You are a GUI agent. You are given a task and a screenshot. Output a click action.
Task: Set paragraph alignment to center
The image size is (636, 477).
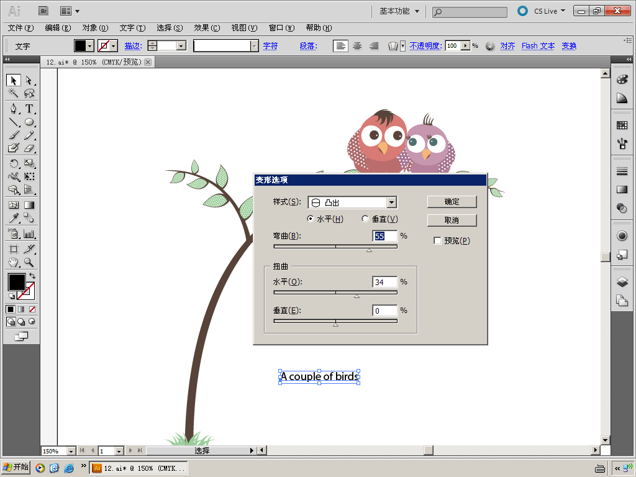point(357,46)
